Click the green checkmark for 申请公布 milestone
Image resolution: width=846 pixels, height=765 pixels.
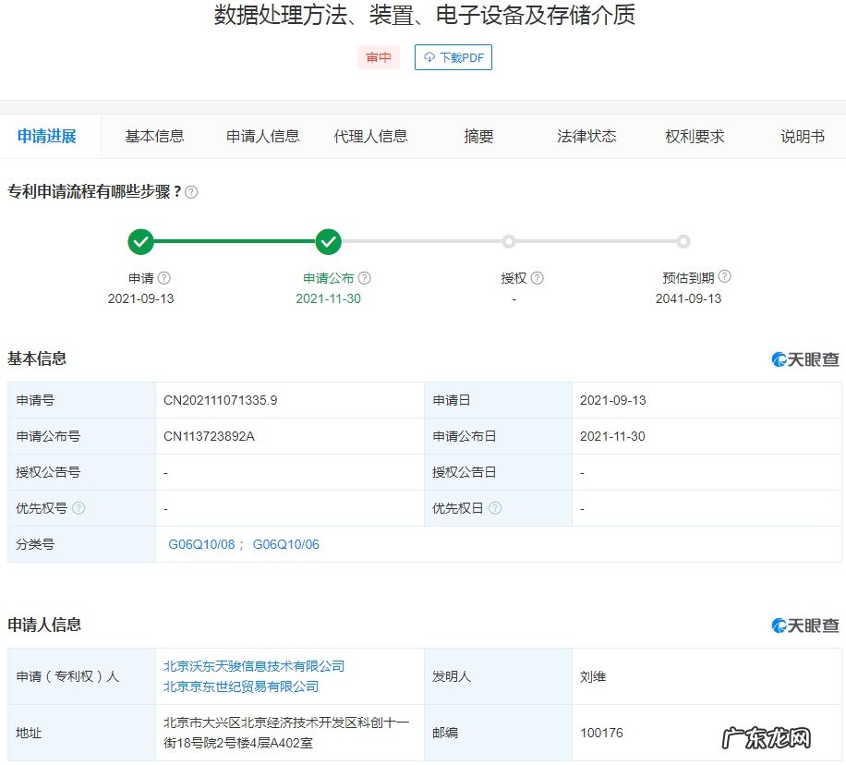tap(329, 241)
